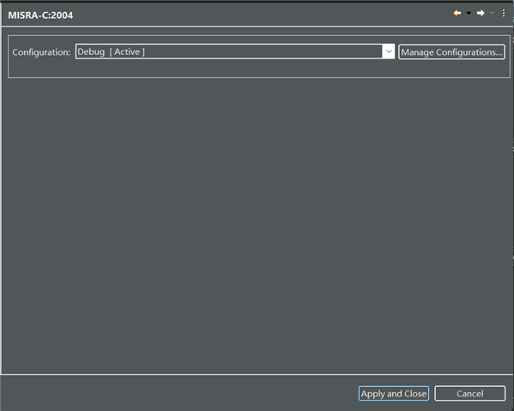The width and height of the screenshot is (514, 411).
Task: Click the MISRA-C:2004 page title
Action: (40, 15)
